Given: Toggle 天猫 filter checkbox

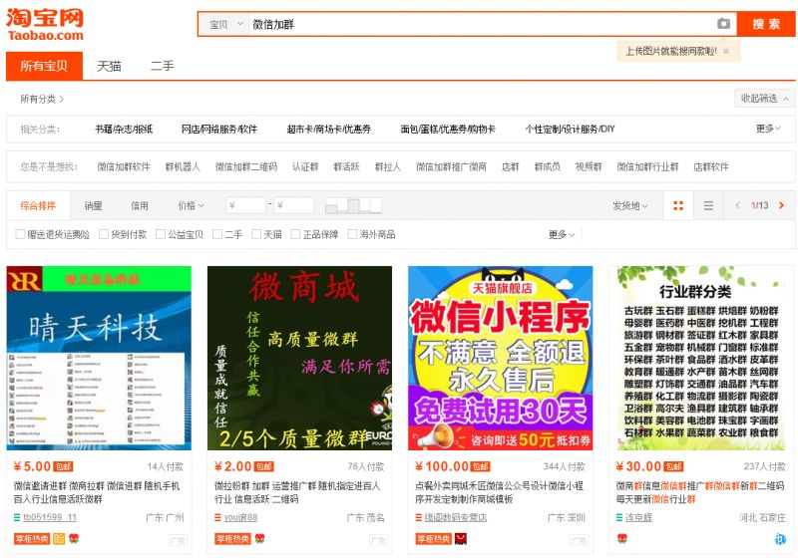Looking at the screenshot, I should tap(256, 234).
